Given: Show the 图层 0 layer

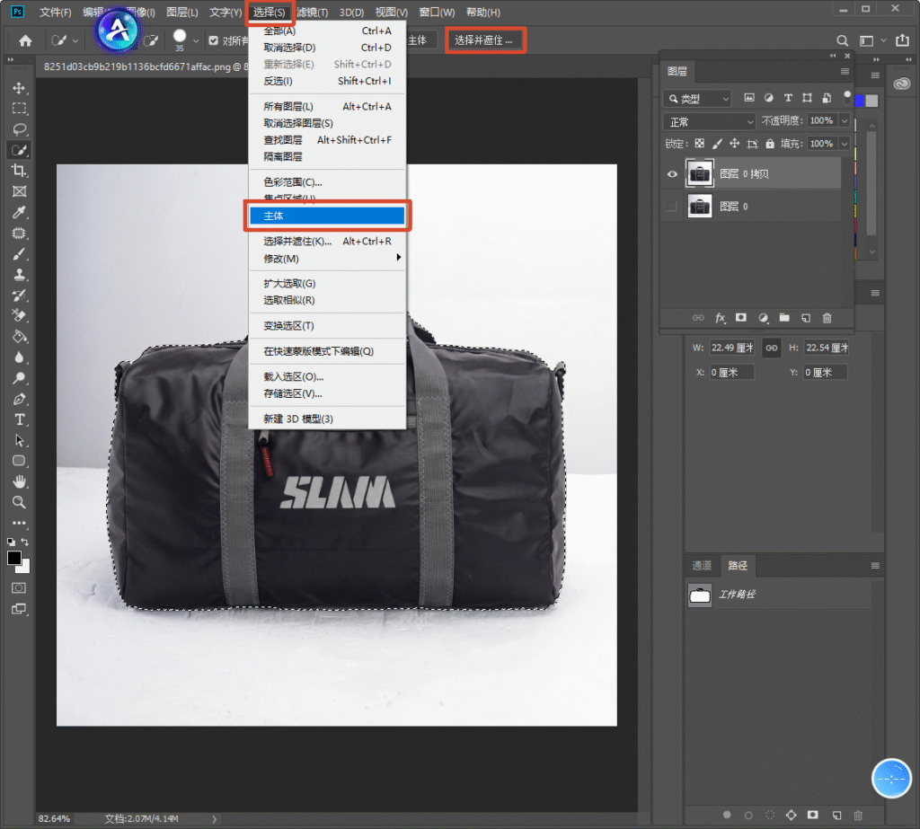Looking at the screenshot, I should coord(672,207).
